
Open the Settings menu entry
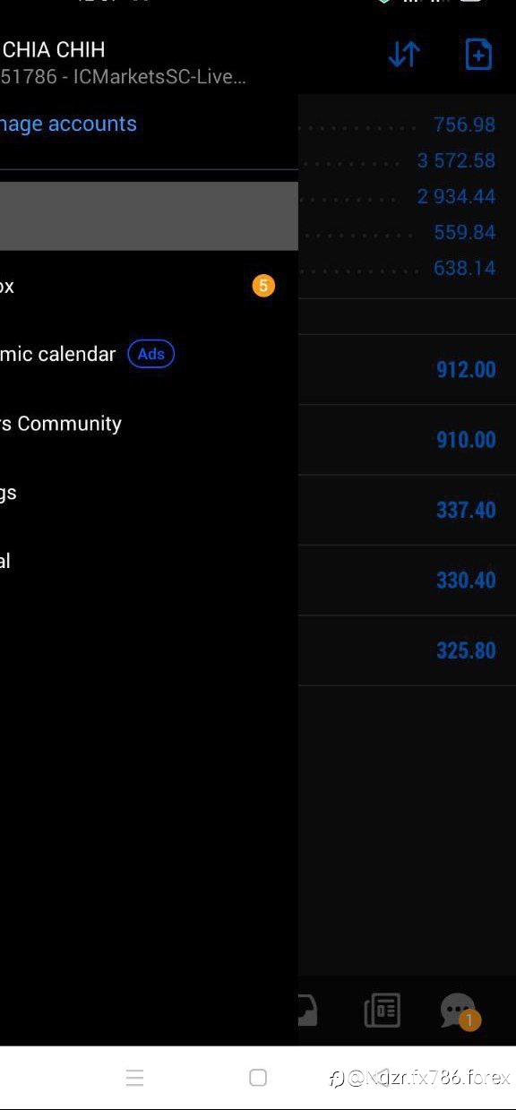[x=149, y=492]
